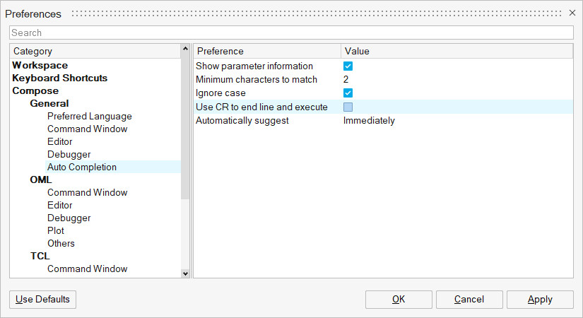Select Others under OML
This screenshot has width=583, height=318.
click(61, 243)
